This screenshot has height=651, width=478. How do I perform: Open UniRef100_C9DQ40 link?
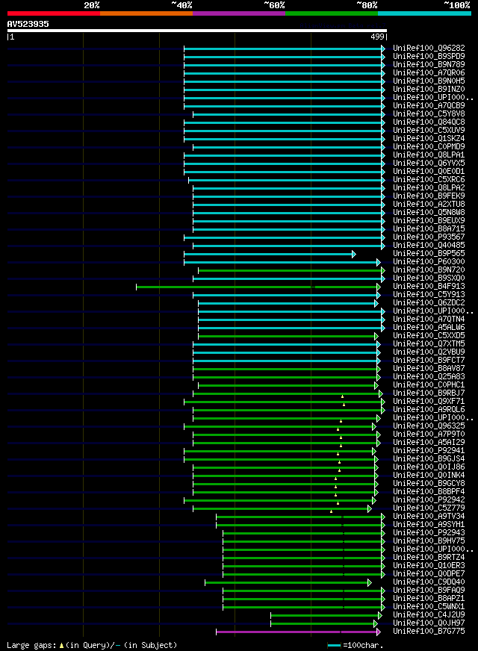pos(429,582)
